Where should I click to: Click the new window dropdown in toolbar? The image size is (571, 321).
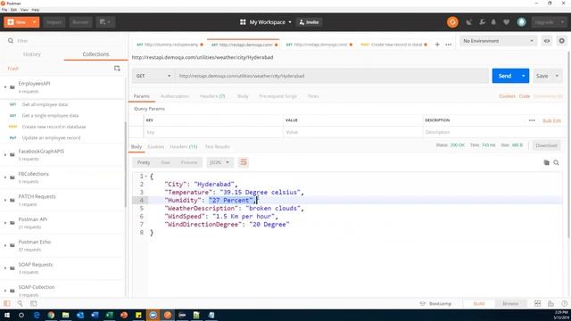[105, 22]
